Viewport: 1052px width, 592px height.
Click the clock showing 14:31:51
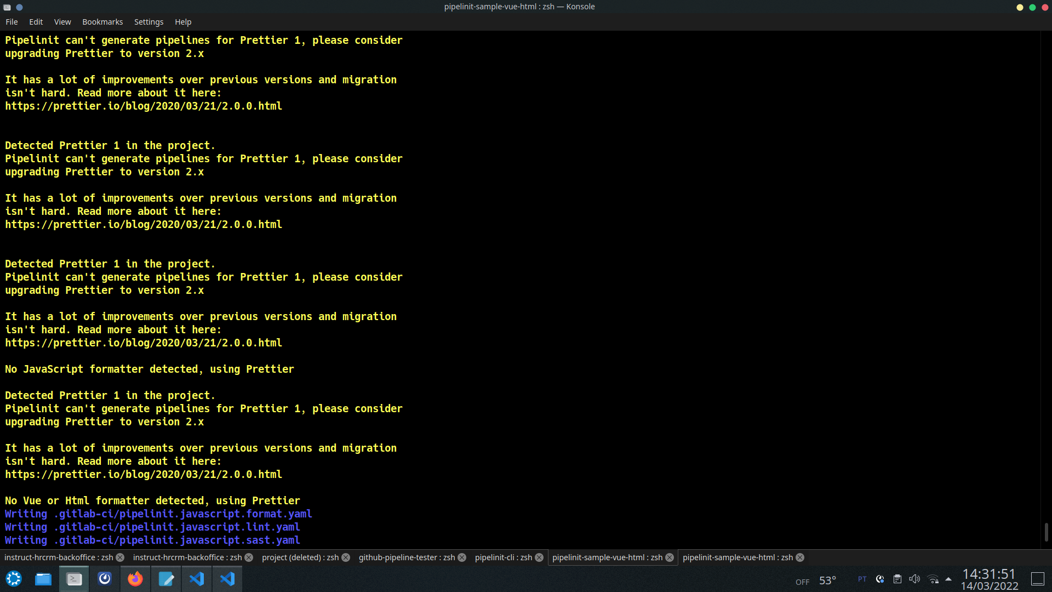[x=989, y=574]
